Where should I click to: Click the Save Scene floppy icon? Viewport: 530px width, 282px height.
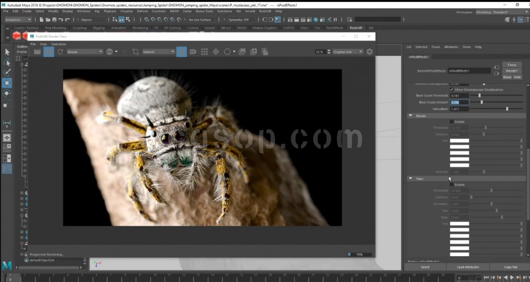[54, 20]
